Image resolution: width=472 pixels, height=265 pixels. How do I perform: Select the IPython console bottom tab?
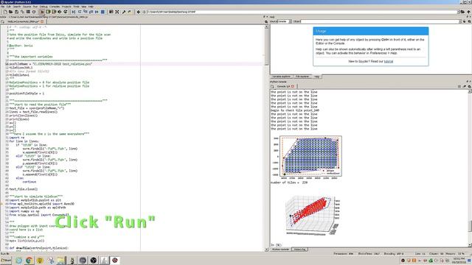point(281,250)
